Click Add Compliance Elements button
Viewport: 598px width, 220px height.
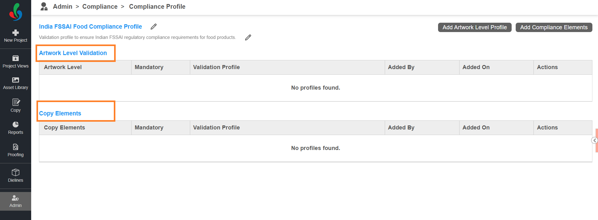click(554, 27)
